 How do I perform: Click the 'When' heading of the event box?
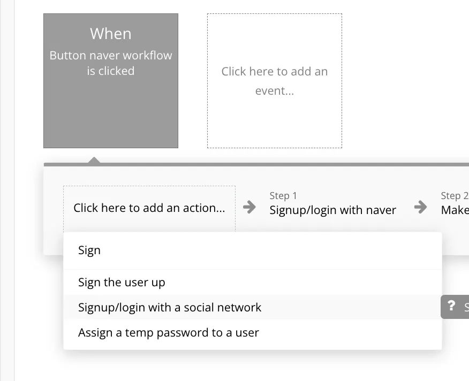pos(111,34)
